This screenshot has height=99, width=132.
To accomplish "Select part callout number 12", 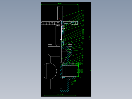I will click(83, 34).
